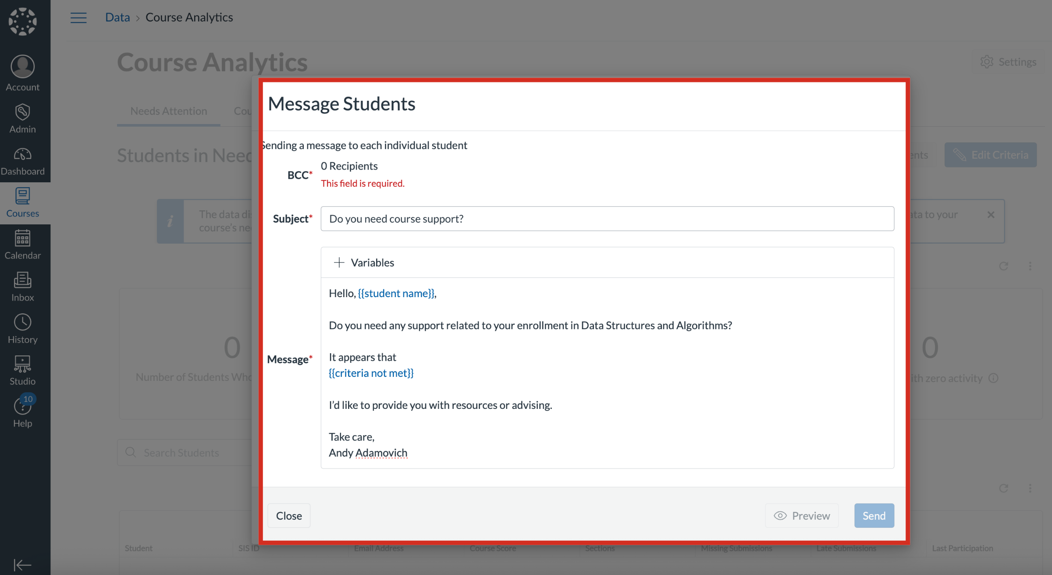The height and width of the screenshot is (575, 1052).
Task: Toggle the hamburger course menu
Action: point(78,18)
